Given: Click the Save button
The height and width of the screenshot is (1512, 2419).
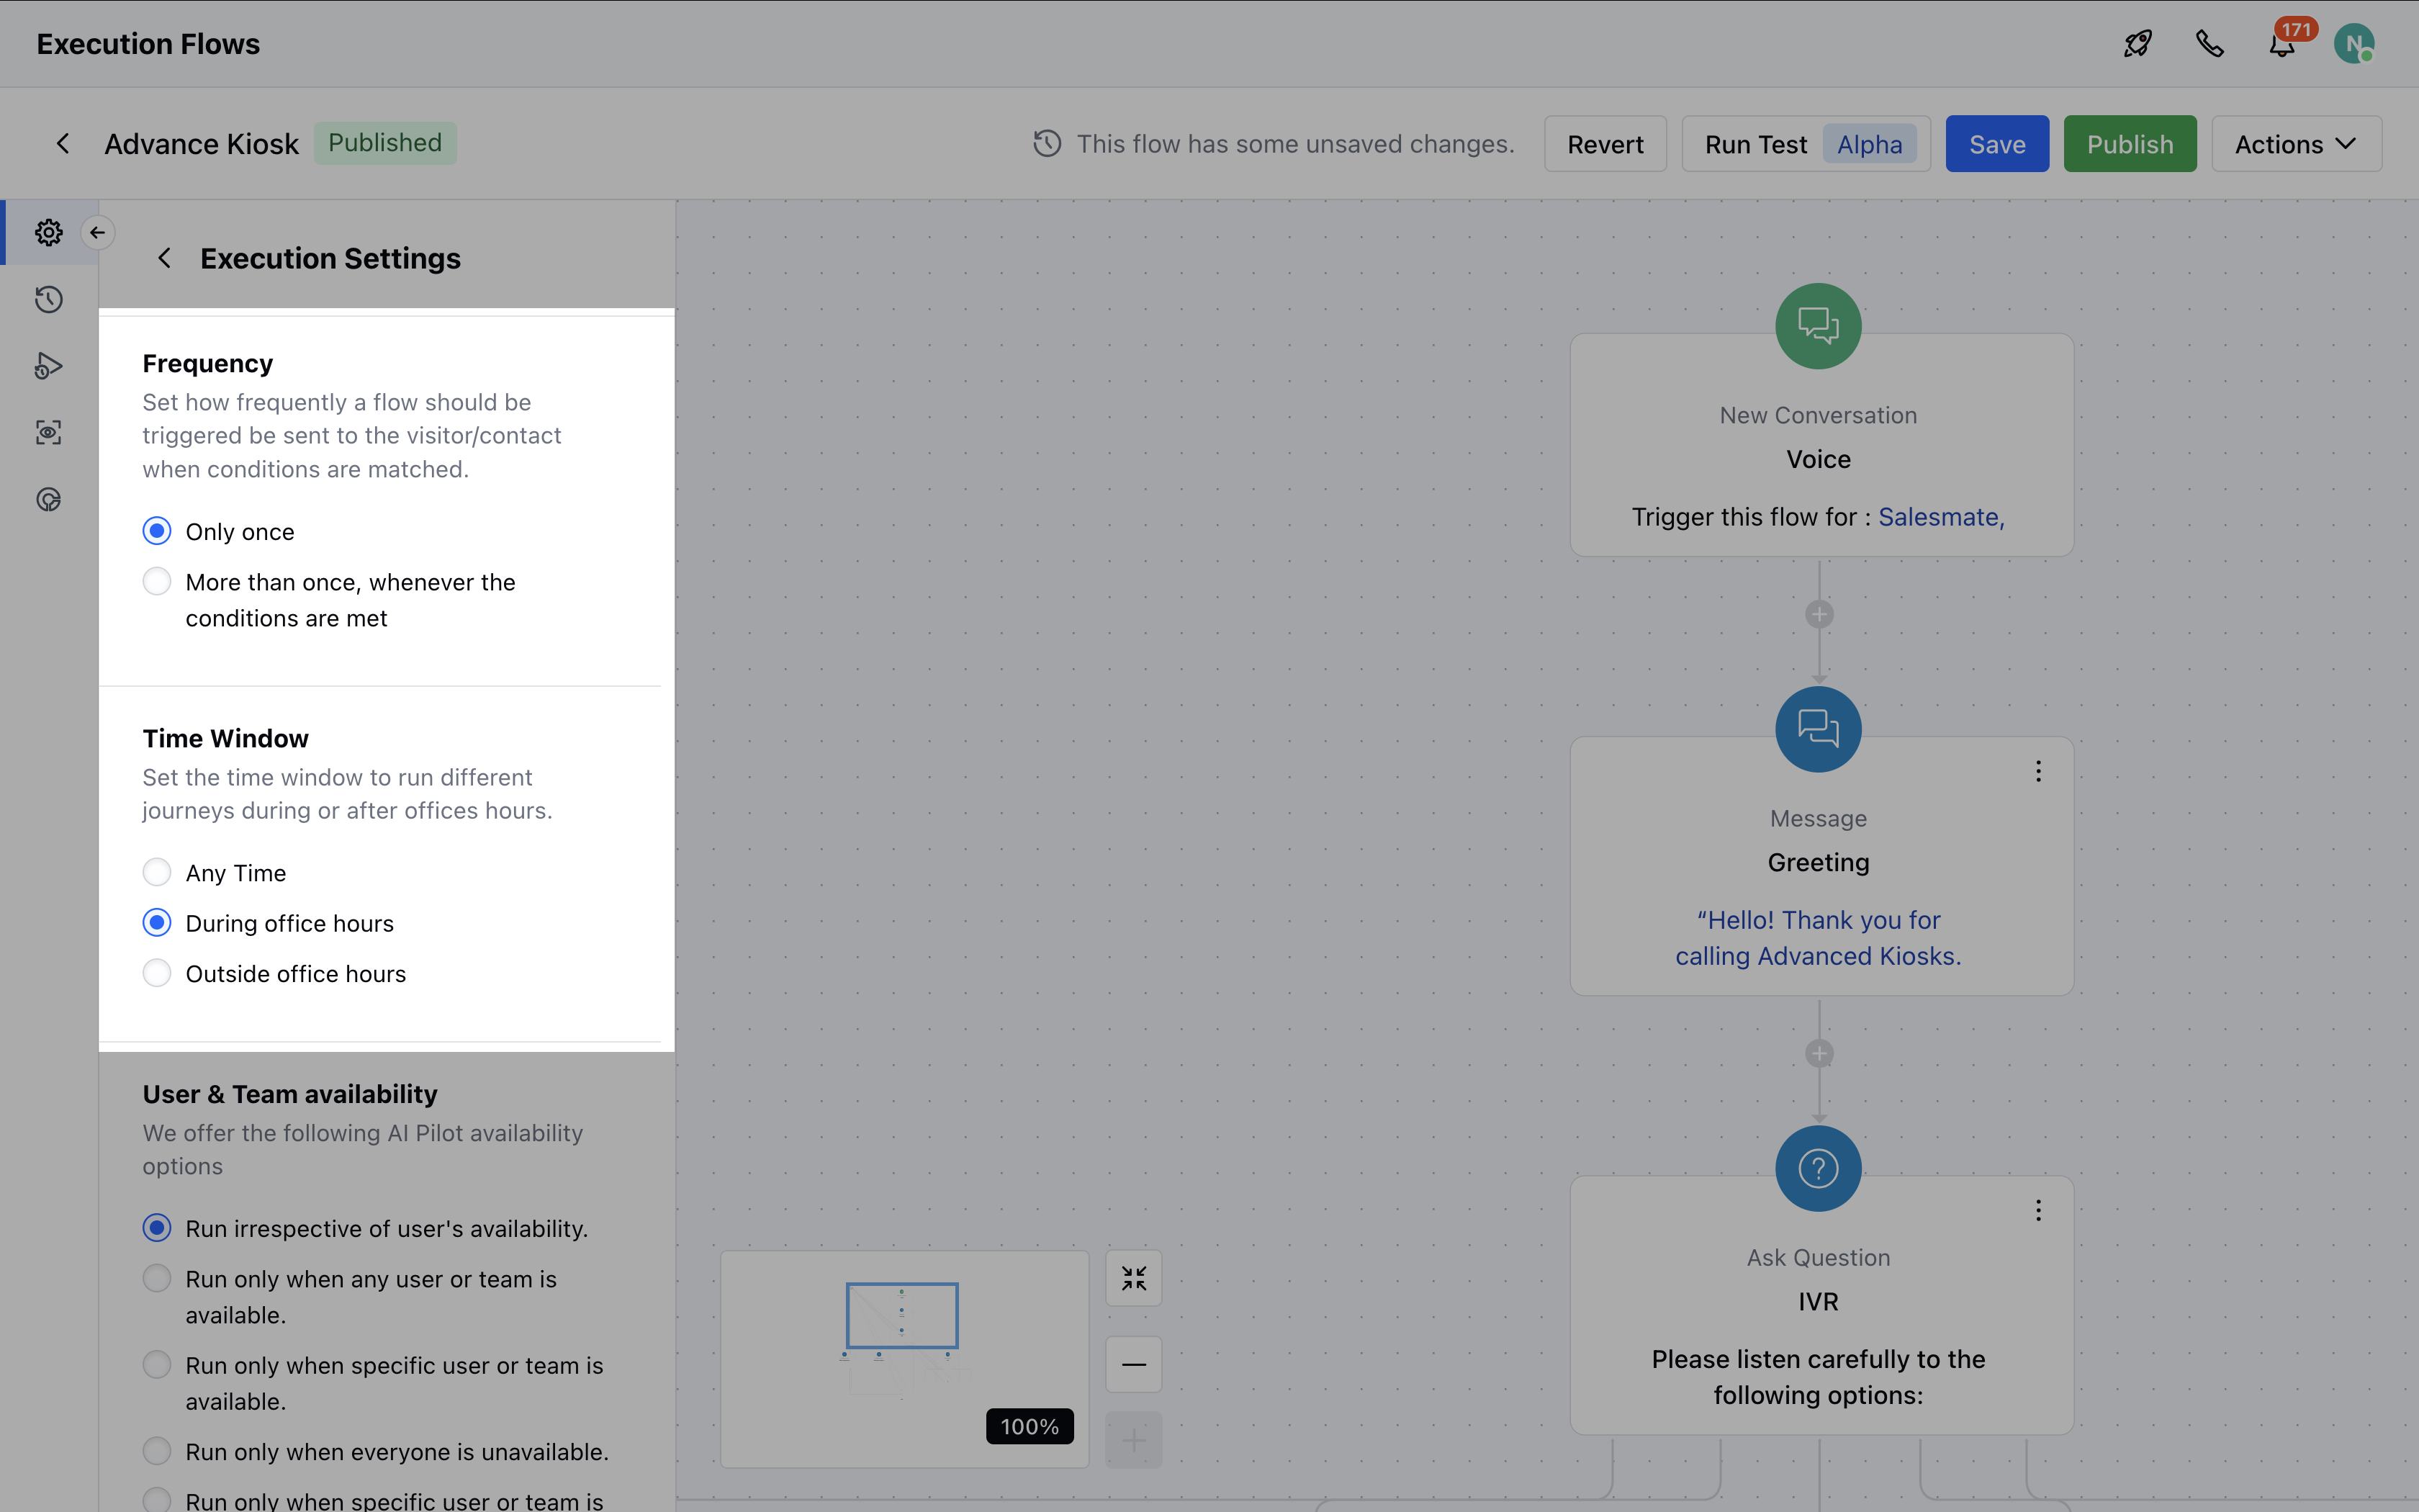Looking at the screenshot, I should (1996, 144).
